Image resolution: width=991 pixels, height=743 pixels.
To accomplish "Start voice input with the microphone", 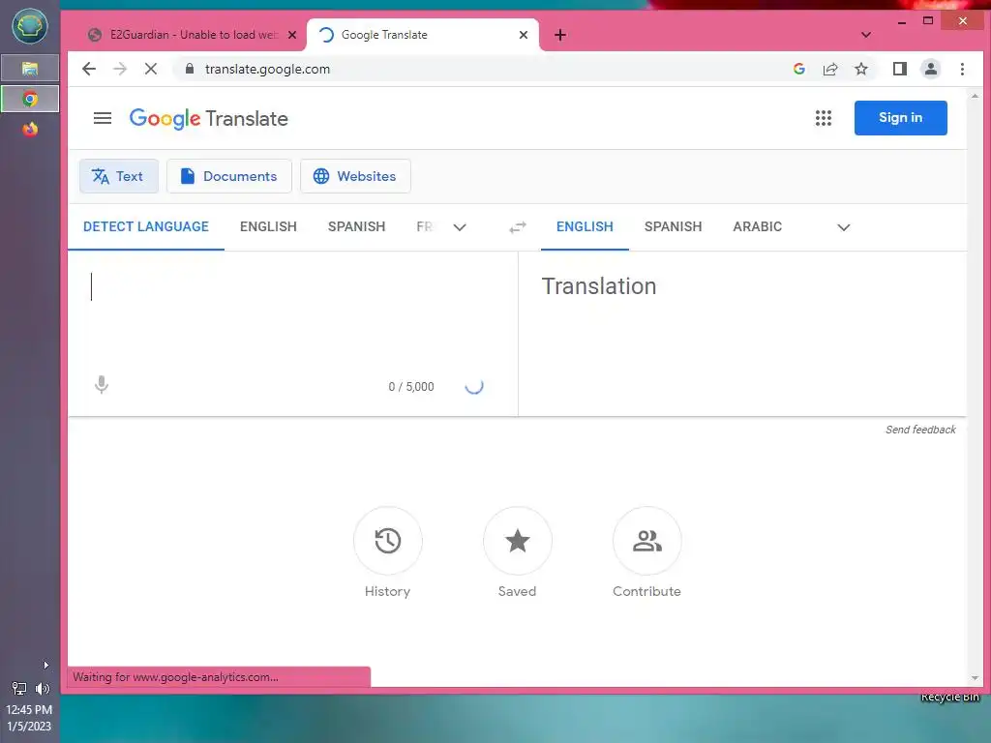I will tap(101, 385).
